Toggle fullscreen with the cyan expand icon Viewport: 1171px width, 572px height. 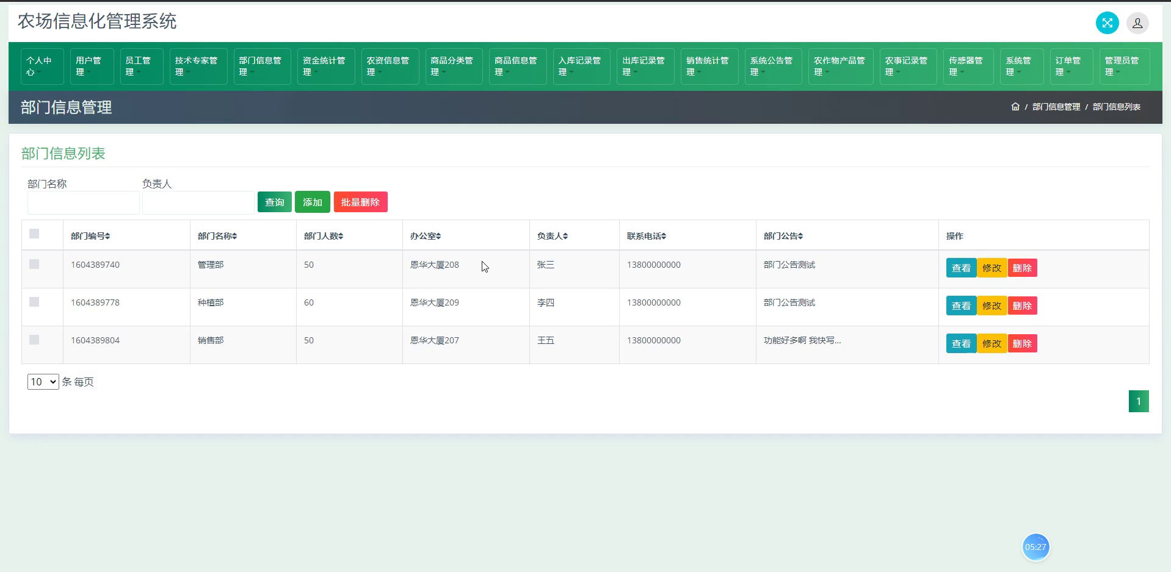(1107, 23)
